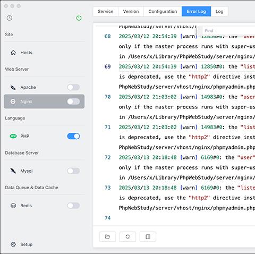
Task: Click line number 72
Action: click(x=108, y=157)
